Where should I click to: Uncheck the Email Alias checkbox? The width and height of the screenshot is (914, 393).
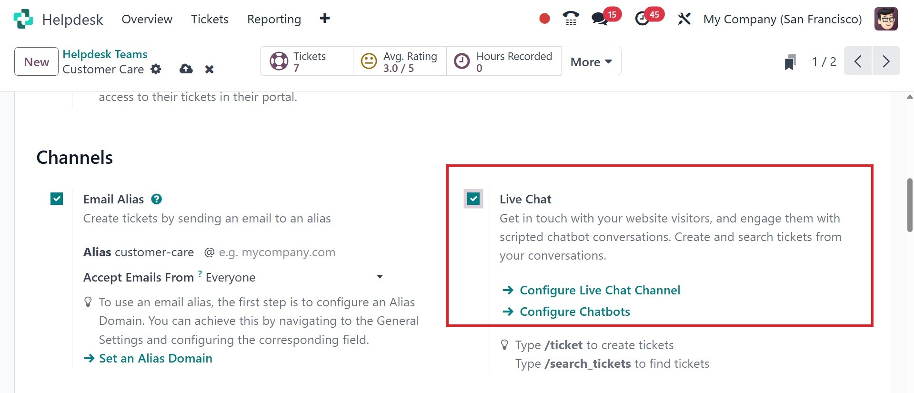click(x=57, y=199)
